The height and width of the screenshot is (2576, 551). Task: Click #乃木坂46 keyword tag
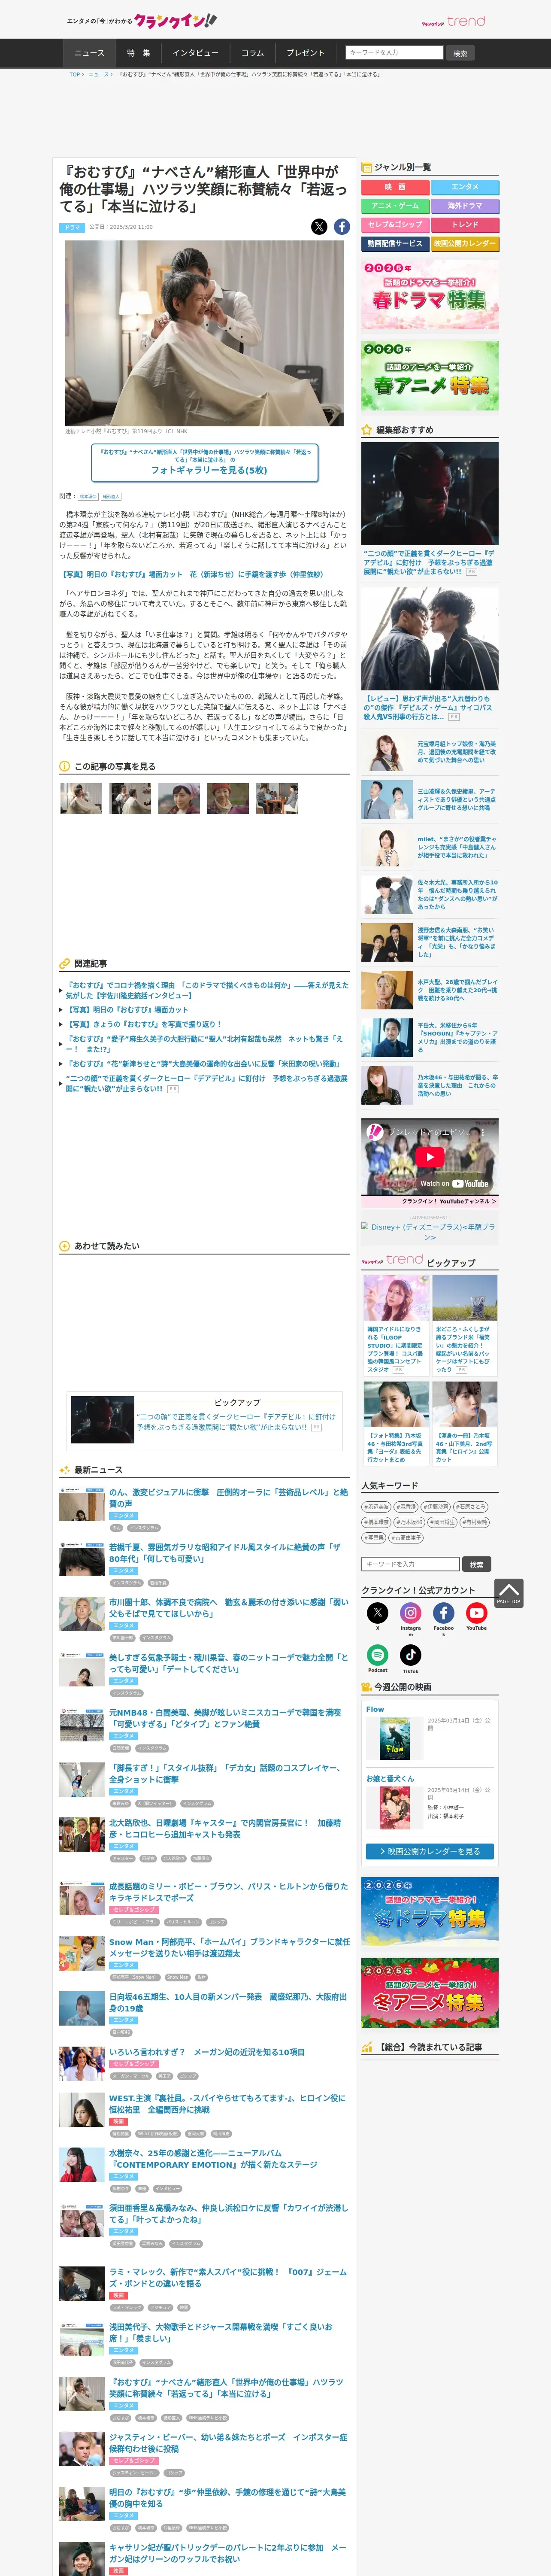410,1522
